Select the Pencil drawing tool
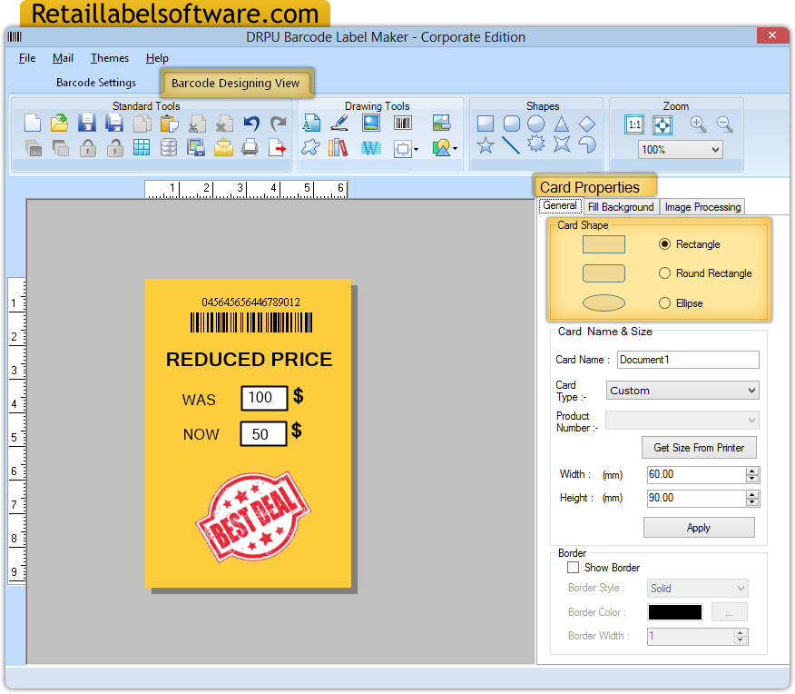This screenshot has height=694, width=795. [x=339, y=124]
